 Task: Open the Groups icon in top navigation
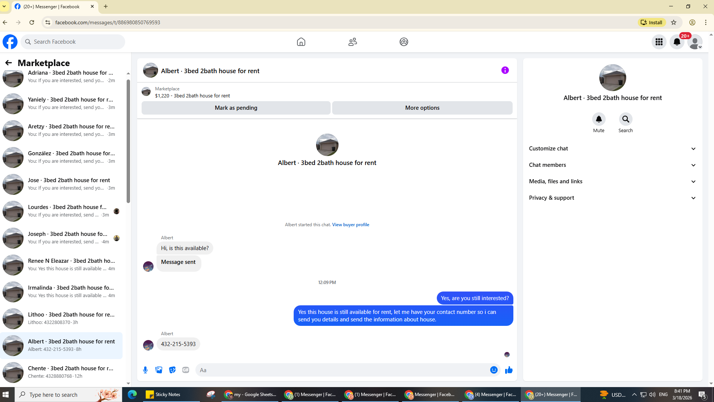coord(404,42)
